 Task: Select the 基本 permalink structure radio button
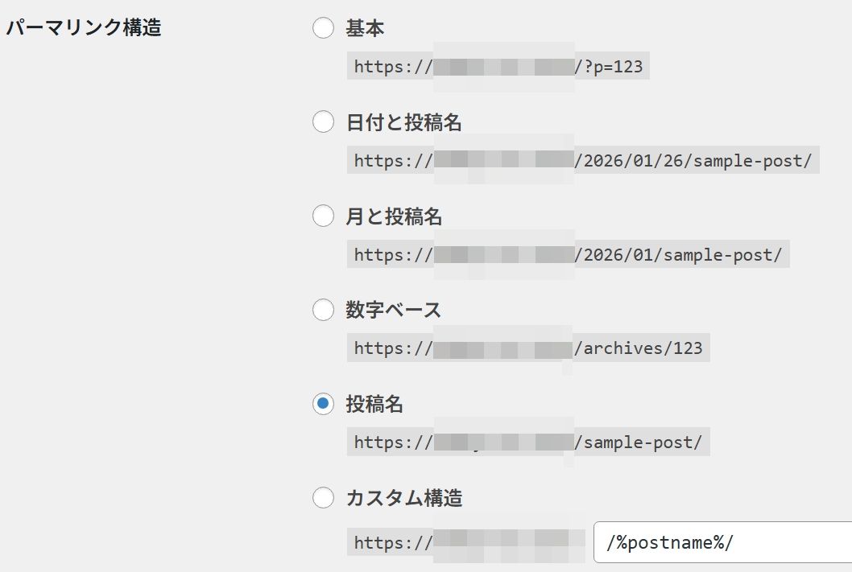(323, 27)
